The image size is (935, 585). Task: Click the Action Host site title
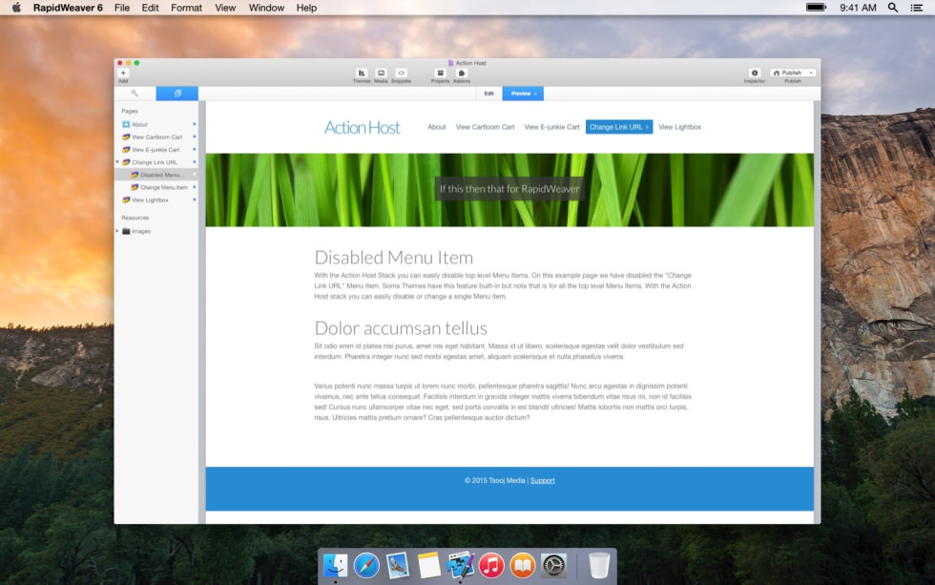[362, 128]
